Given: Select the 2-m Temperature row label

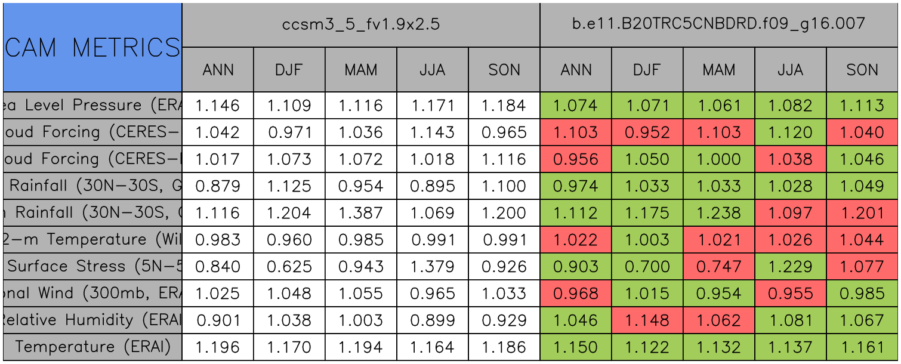Looking at the screenshot, I should click(92, 240).
